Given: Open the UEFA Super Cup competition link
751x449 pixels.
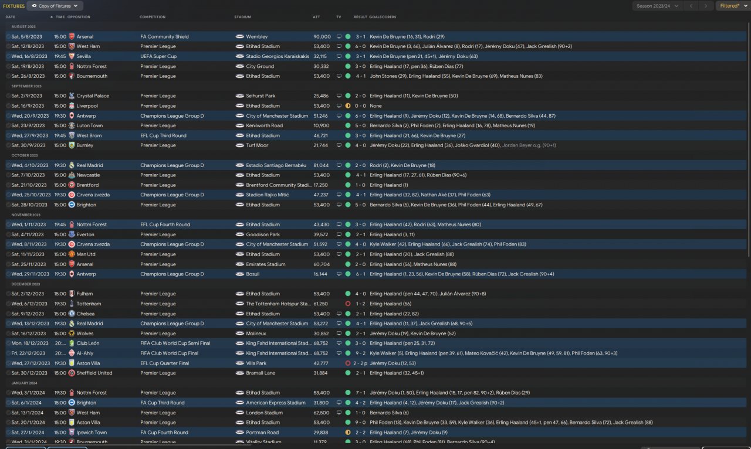Looking at the screenshot, I should click(158, 56).
